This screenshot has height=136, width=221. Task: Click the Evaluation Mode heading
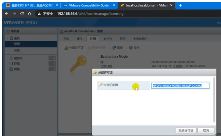[114, 57]
